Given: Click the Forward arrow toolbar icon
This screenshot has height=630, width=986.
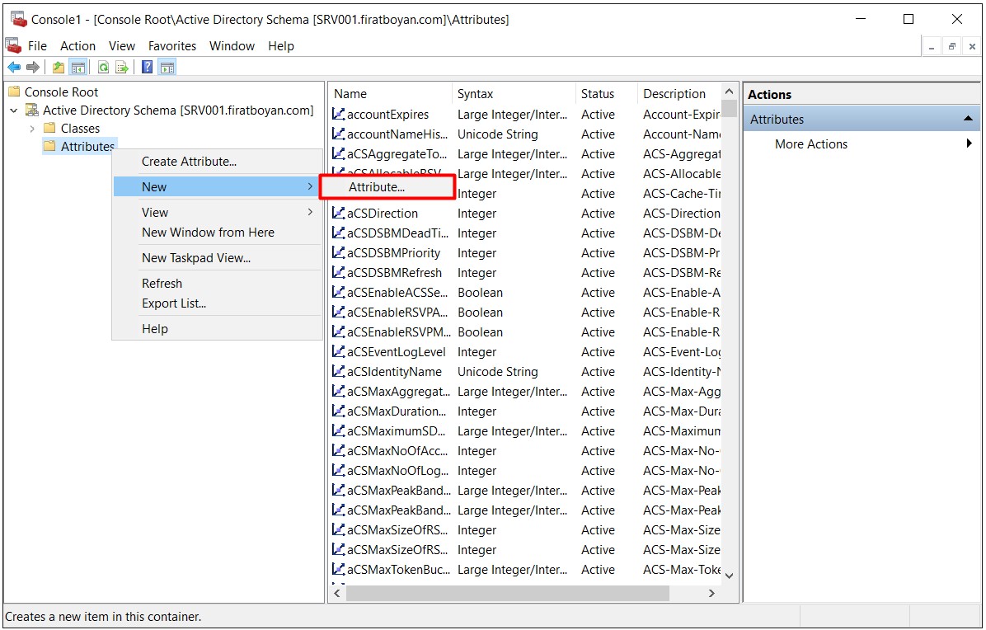Looking at the screenshot, I should (x=33, y=68).
